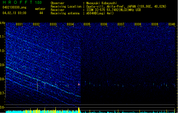Click the tall yellow signal-level bar near 0334
This screenshot has height=113, width=178.
pyautogui.click(x=79, y=110)
